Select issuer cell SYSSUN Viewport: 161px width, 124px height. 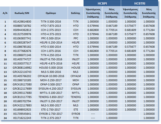(76, 89)
